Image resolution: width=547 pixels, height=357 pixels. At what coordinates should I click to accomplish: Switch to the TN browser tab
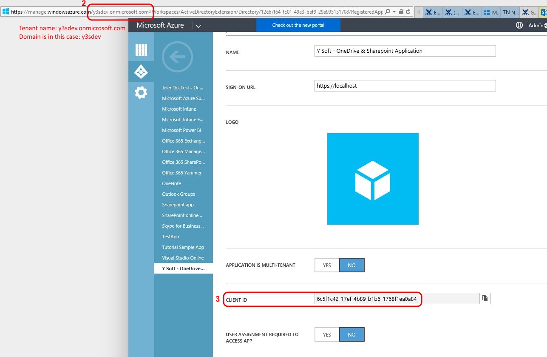[510, 13]
